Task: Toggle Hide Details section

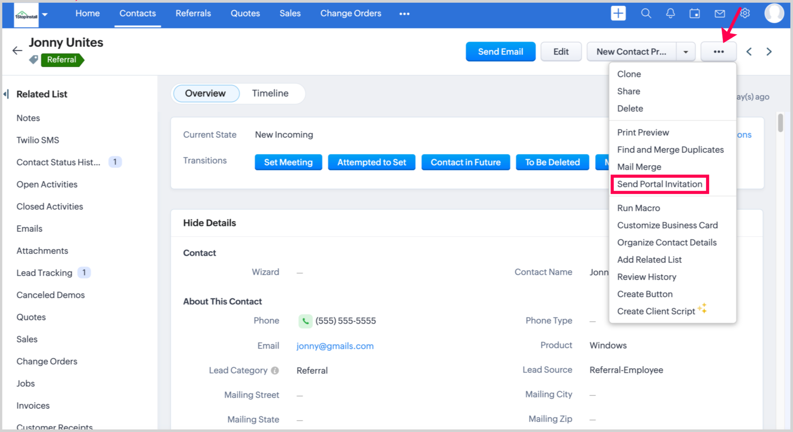Action: tap(209, 223)
